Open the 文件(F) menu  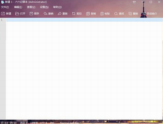pyautogui.click(x=5, y=7)
